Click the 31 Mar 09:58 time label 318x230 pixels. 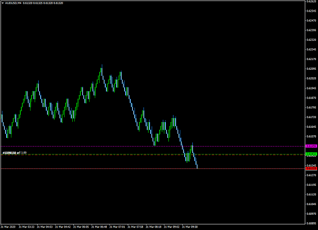(190, 227)
